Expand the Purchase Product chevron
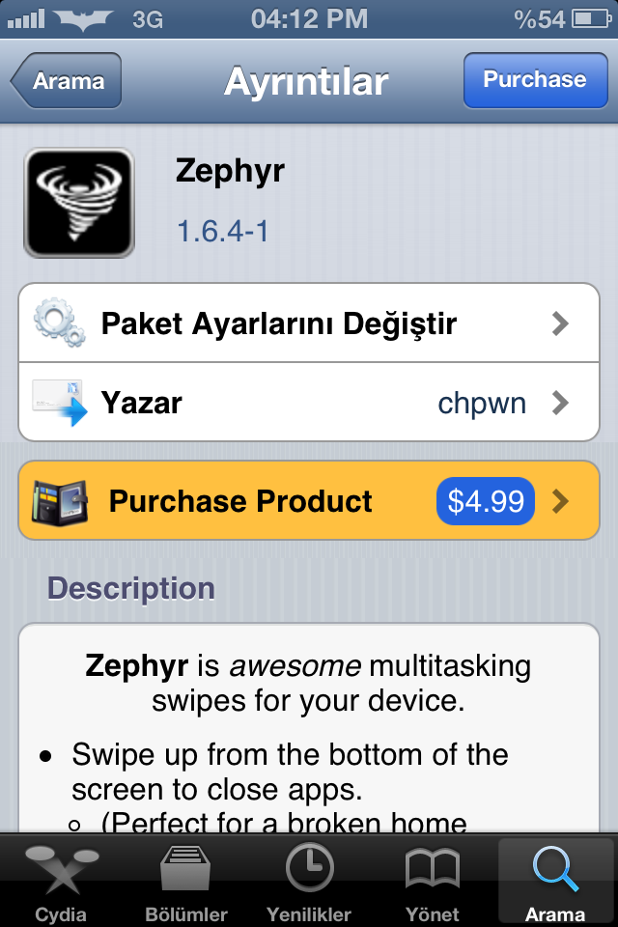618x927 pixels. coord(560,501)
